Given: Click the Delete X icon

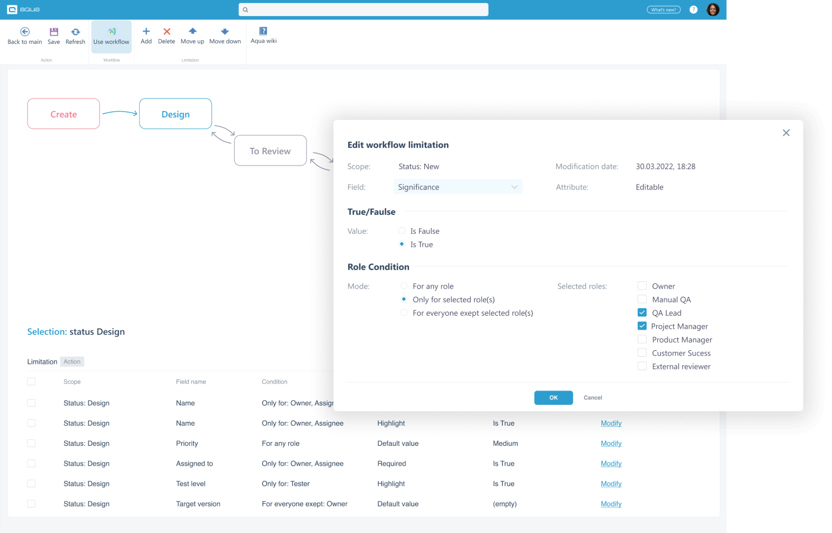Looking at the screenshot, I should (x=167, y=31).
